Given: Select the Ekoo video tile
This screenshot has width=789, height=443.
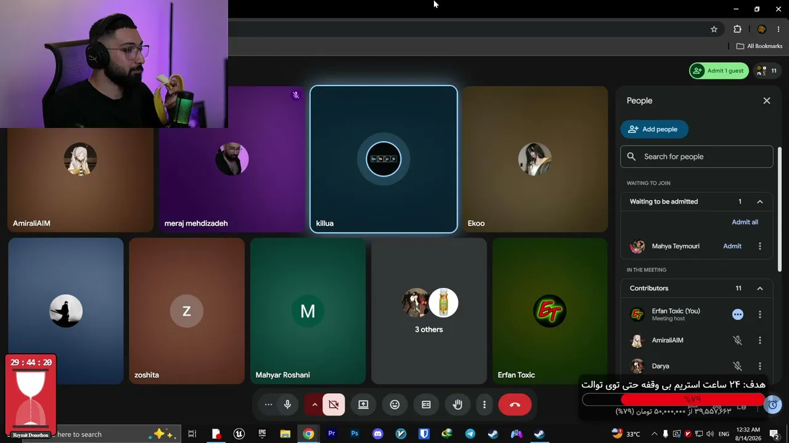Looking at the screenshot, I should pyautogui.click(x=535, y=159).
